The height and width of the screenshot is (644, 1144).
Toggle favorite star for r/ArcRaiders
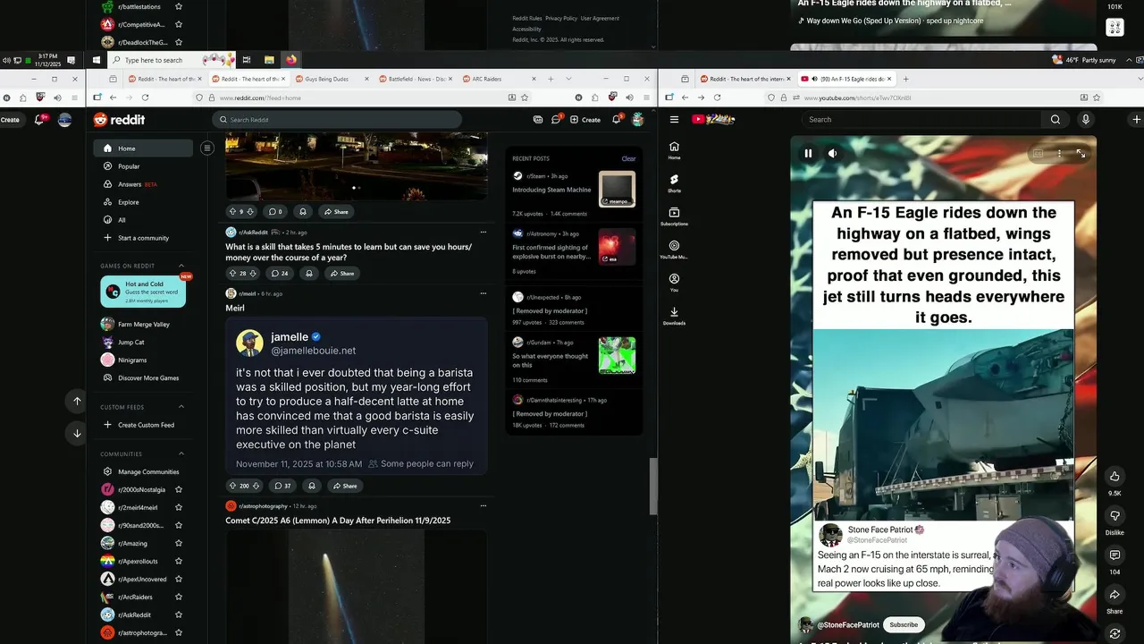coord(179,597)
